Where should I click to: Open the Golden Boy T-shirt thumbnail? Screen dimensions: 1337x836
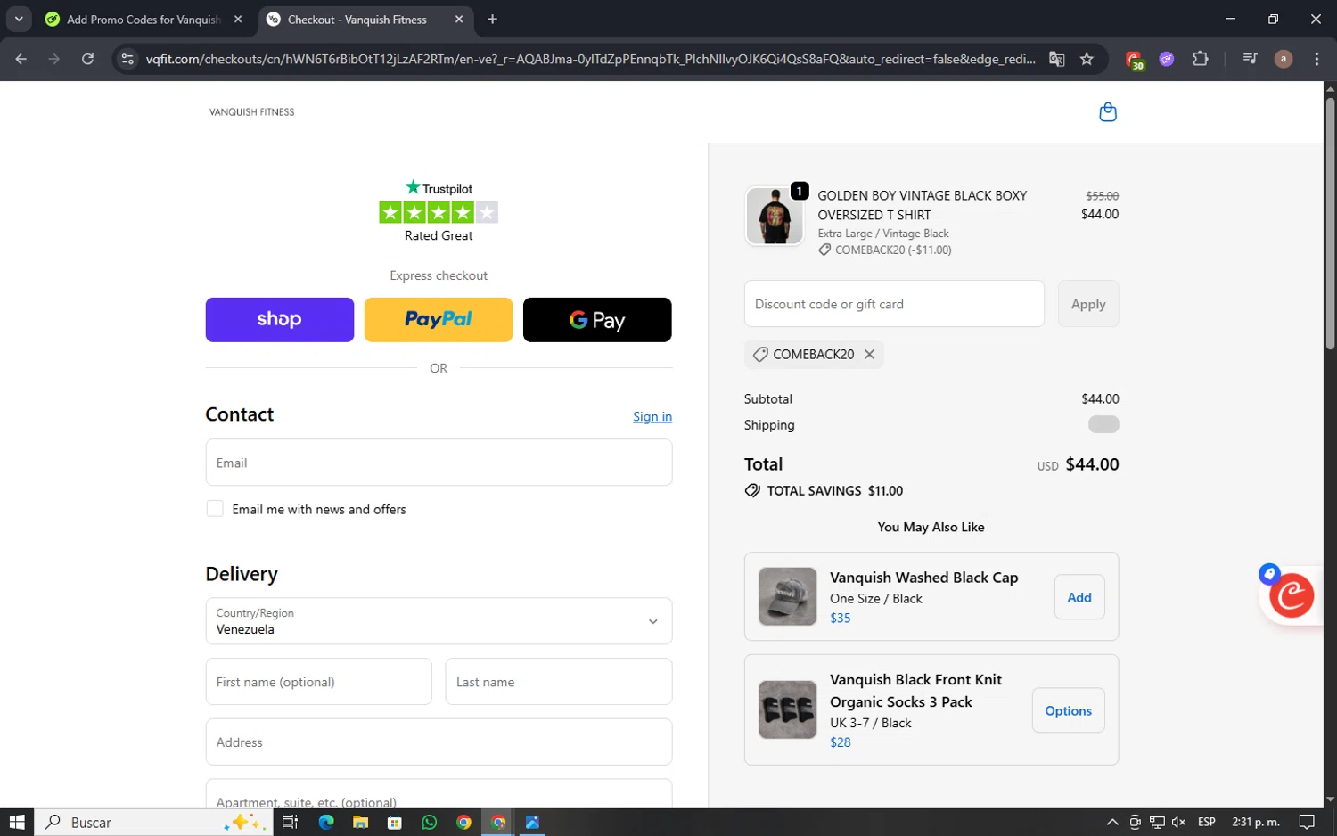click(775, 216)
